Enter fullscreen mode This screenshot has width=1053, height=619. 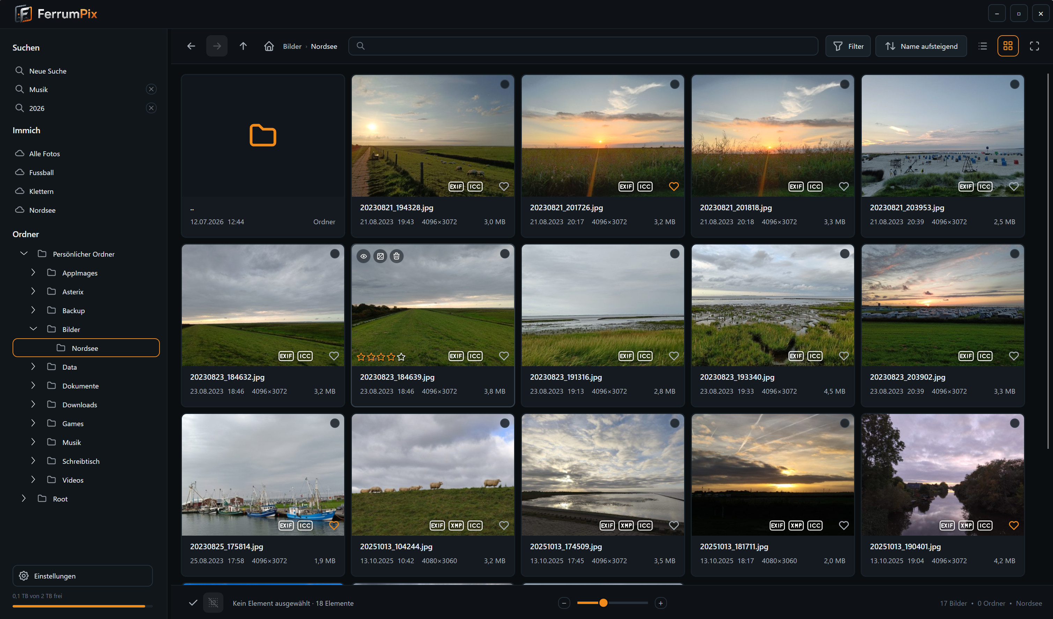coord(1034,46)
